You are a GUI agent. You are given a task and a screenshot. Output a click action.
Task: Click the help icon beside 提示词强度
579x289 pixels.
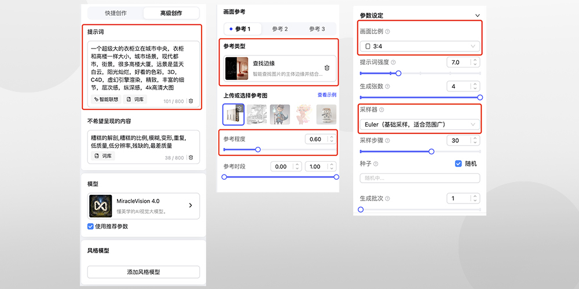393,62
